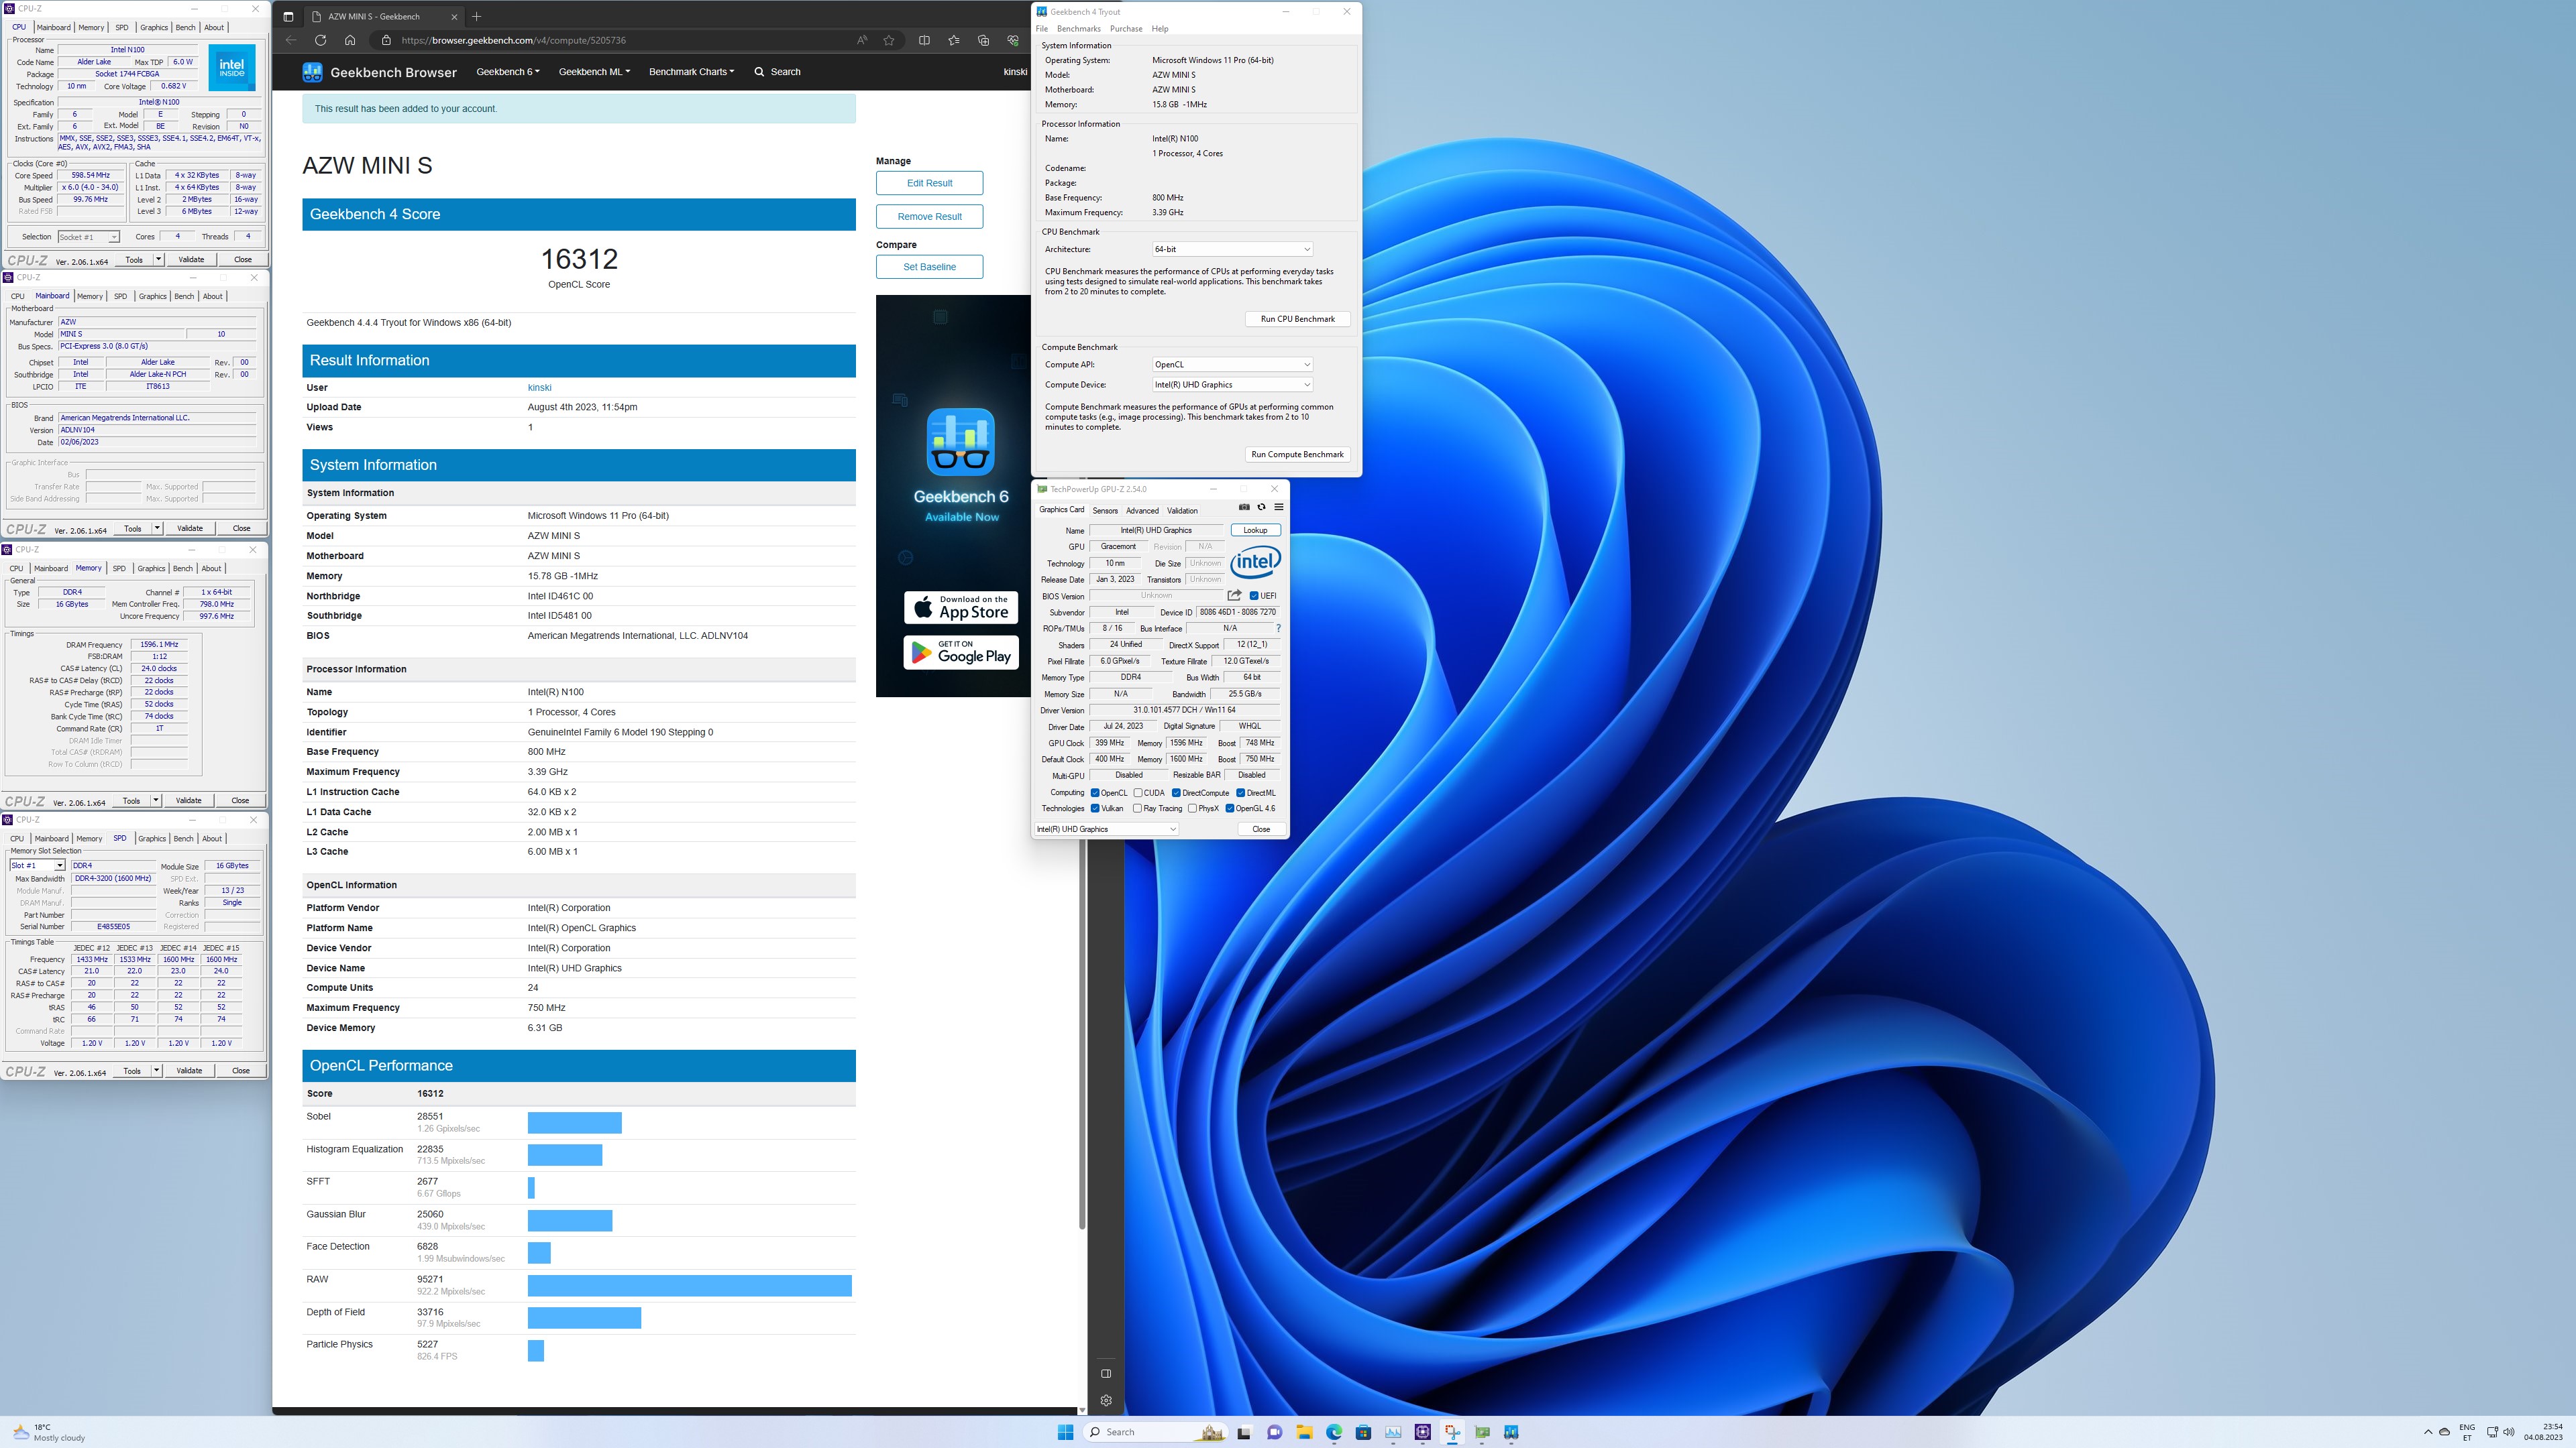Open the GPU-Z hamburger menu

tap(1278, 507)
